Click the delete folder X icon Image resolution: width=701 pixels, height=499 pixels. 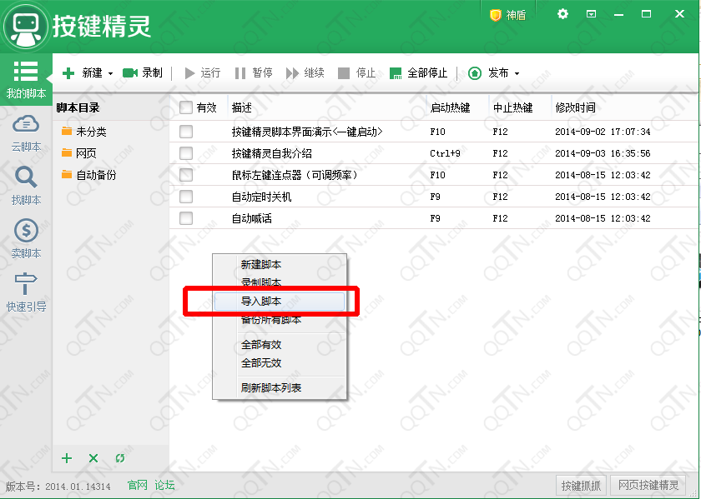click(x=93, y=458)
